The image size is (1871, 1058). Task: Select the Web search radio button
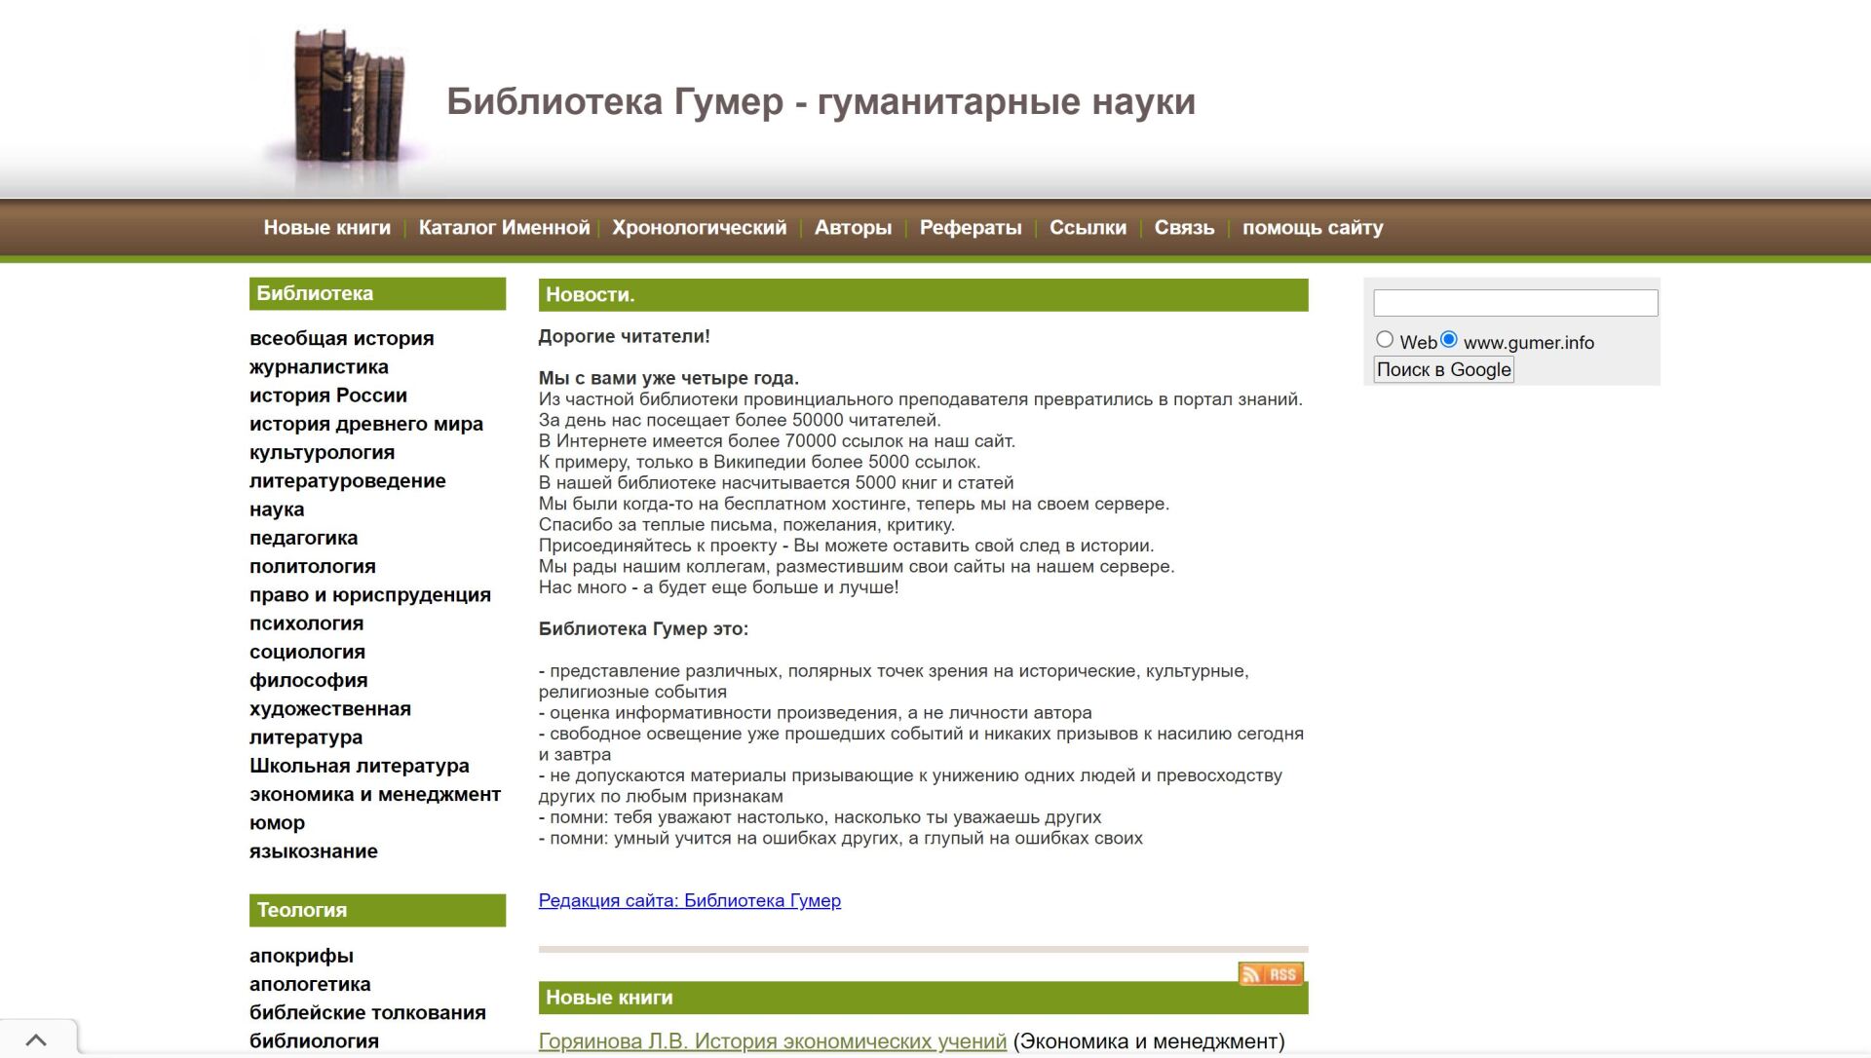pos(1384,339)
